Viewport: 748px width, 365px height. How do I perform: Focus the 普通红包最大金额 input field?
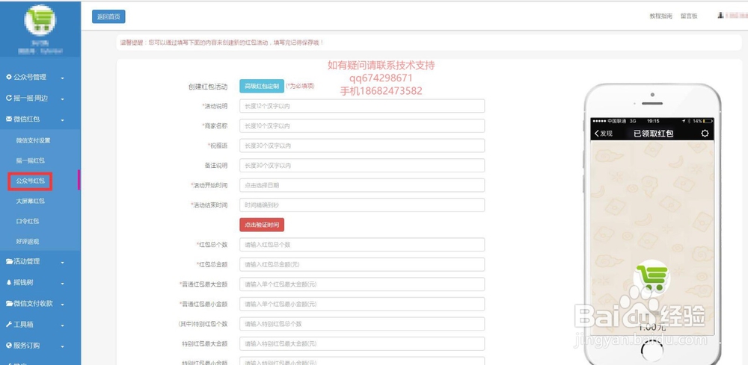[361, 284]
